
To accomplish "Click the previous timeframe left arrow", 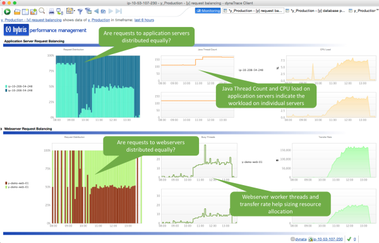I will (96, 11).
